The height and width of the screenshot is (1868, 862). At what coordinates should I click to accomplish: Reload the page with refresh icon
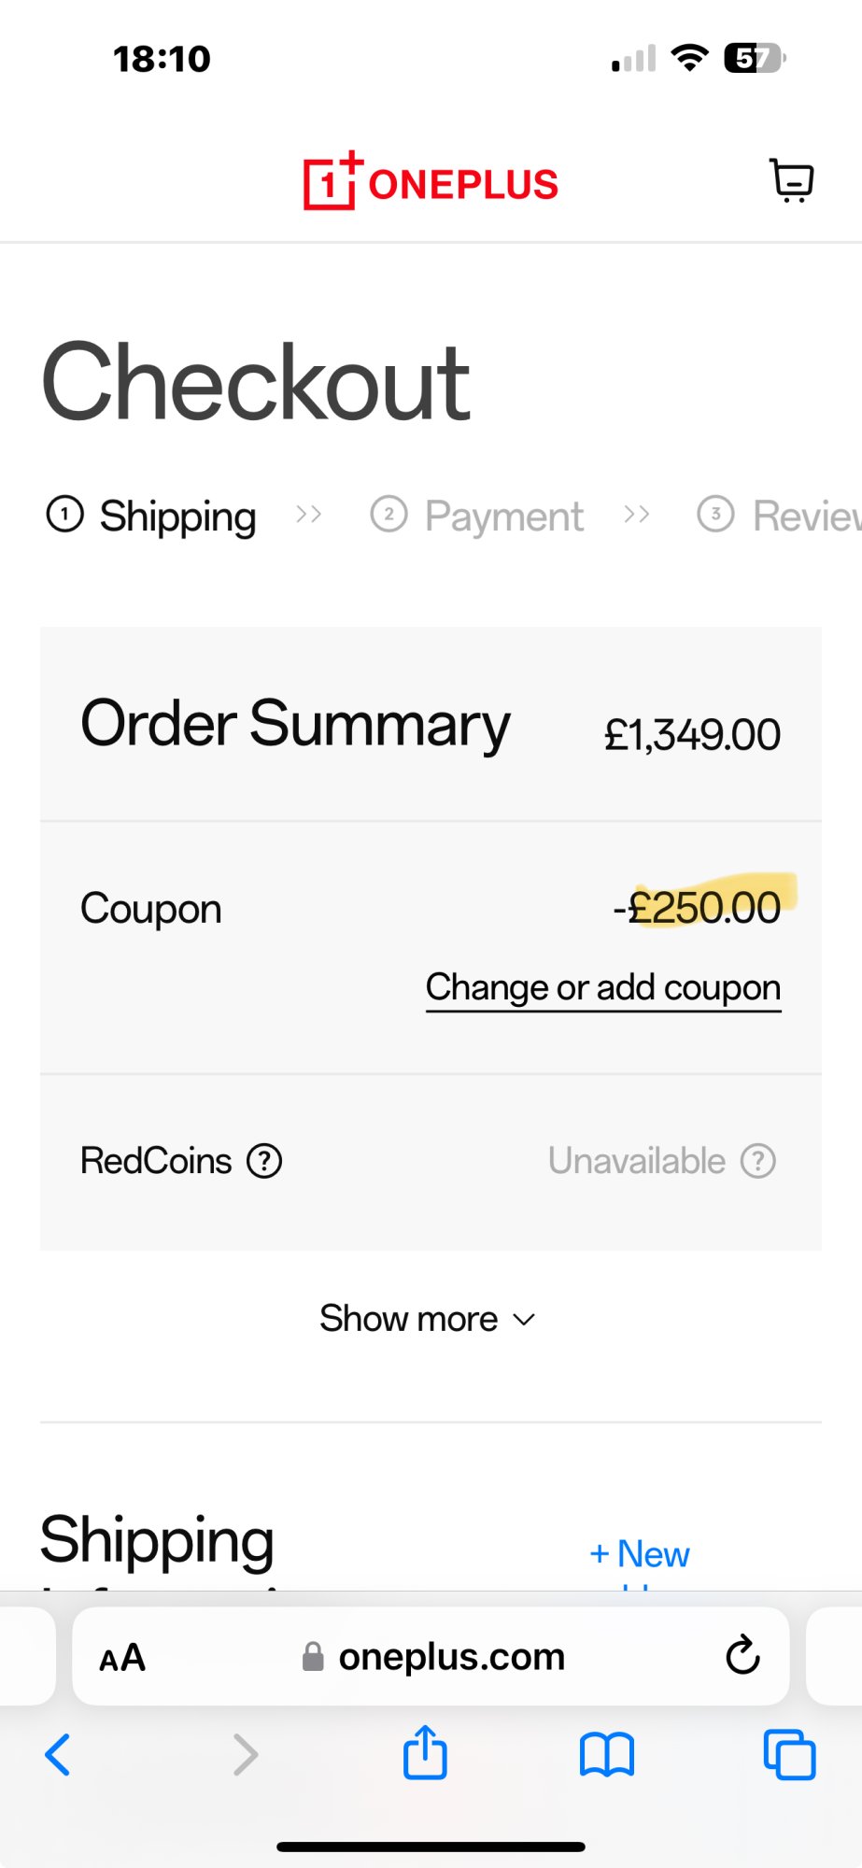pyautogui.click(x=742, y=1656)
